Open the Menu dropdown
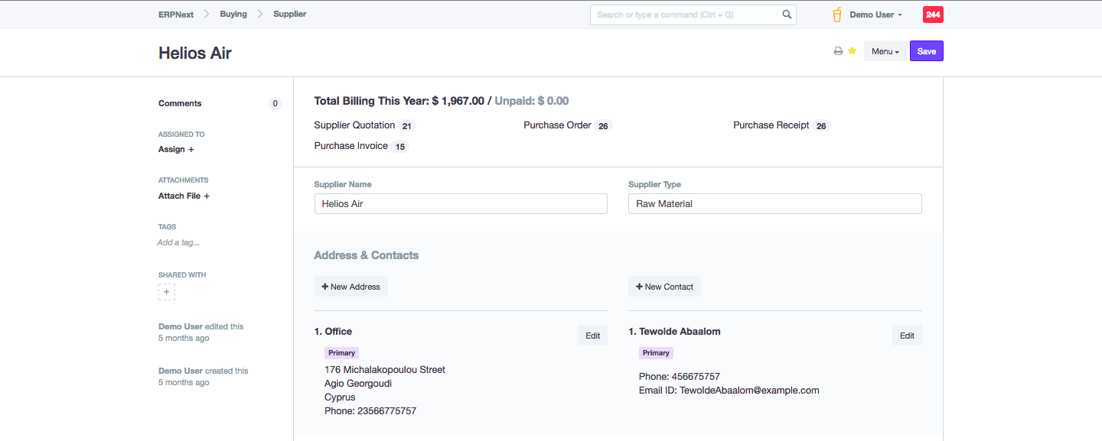1102x441 pixels. pos(885,51)
